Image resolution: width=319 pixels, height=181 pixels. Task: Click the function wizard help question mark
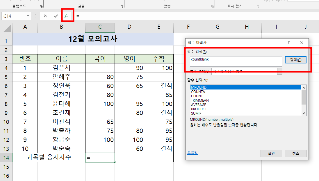pos(289,43)
